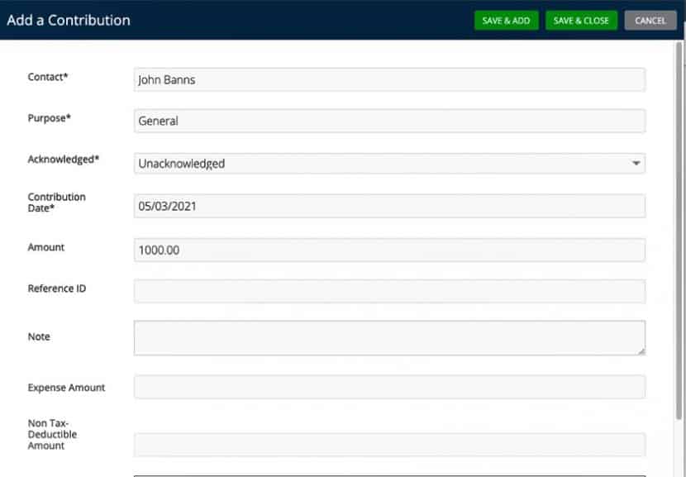The image size is (686, 477).
Task: Click the Purpose* field label
Action: point(50,118)
